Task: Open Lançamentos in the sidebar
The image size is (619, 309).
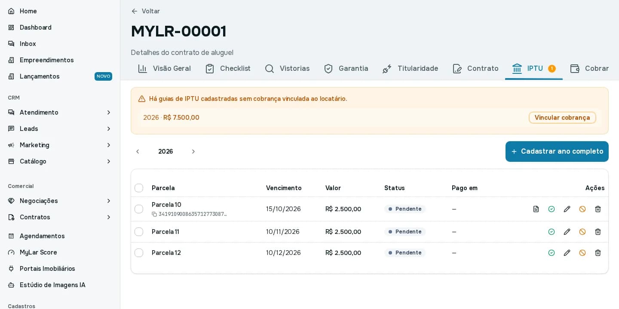Action: coord(60,76)
